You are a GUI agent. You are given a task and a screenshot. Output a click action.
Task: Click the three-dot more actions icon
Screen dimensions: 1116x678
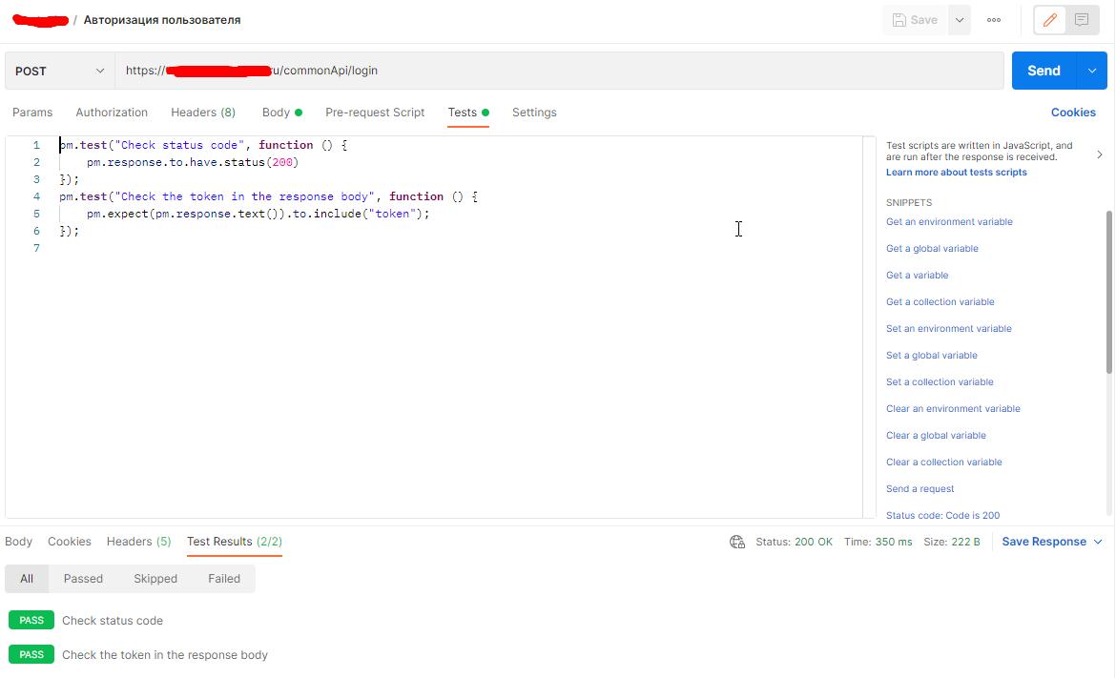993,19
